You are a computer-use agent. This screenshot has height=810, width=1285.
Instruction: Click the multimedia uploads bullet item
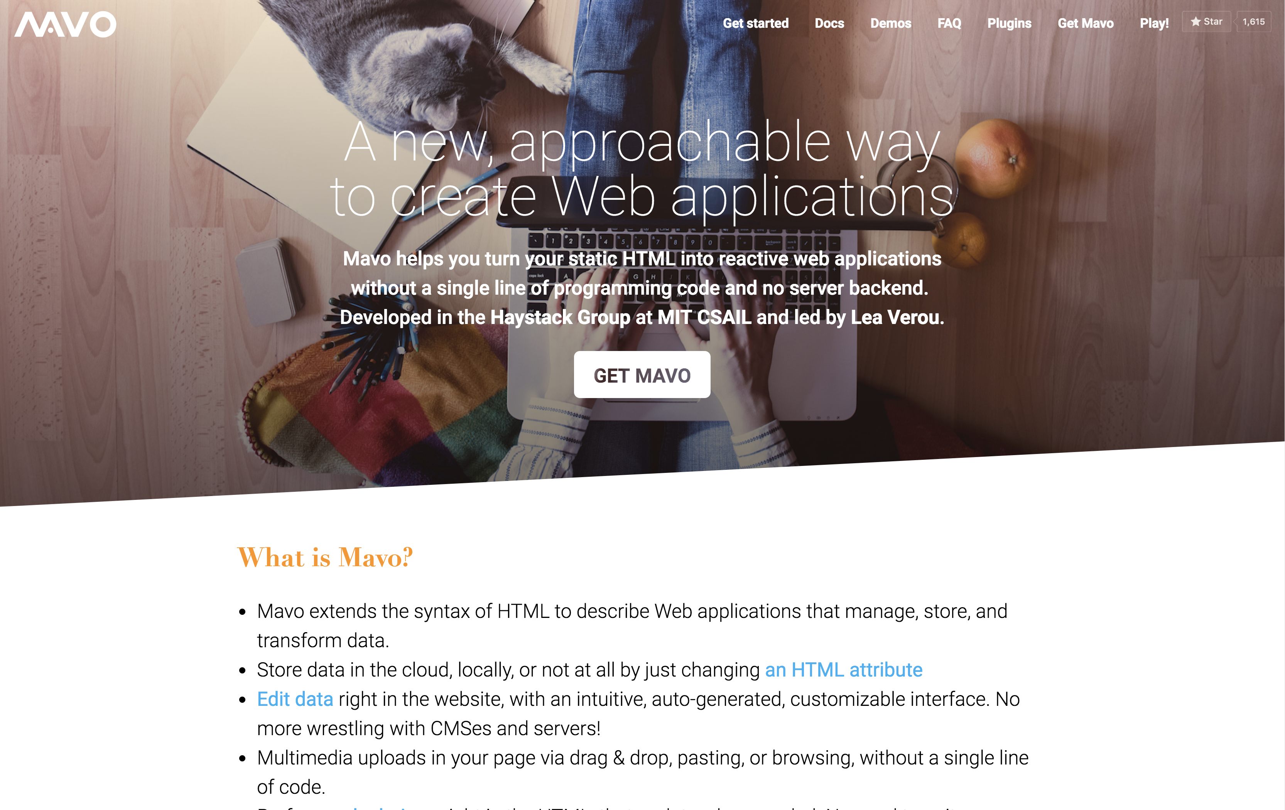(643, 772)
